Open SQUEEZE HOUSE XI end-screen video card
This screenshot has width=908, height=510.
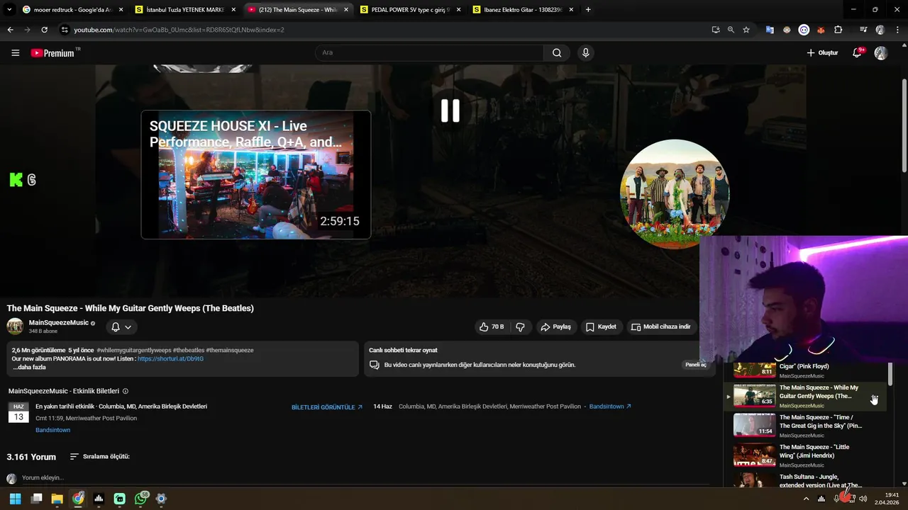pyautogui.click(x=256, y=174)
